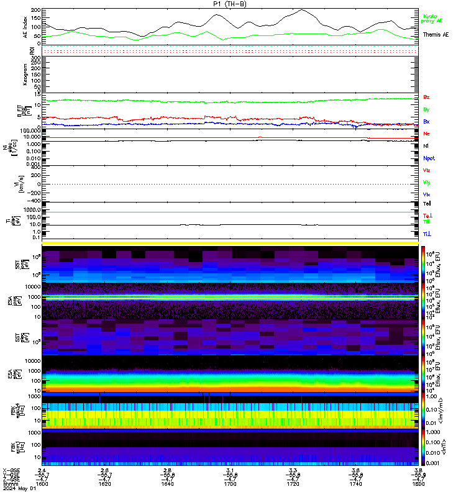Select the red Bz legend label
The height and width of the screenshot is (497, 466).
pyautogui.click(x=426, y=98)
